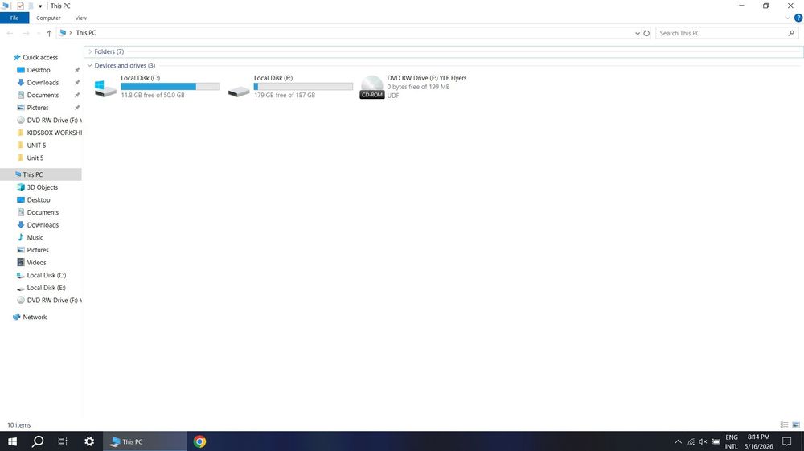Click '179 GB free of 187 GB' text
The width and height of the screenshot is (804, 451).
(285, 96)
